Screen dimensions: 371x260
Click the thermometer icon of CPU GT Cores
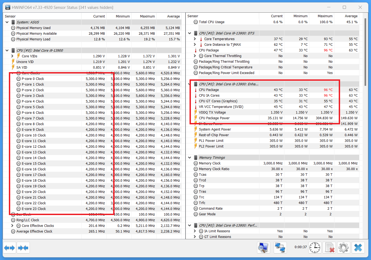pyautogui.click(x=196, y=101)
